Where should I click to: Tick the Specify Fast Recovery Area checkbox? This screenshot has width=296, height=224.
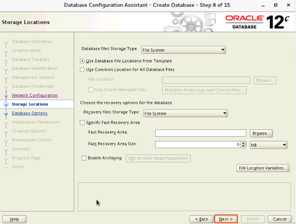82,123
